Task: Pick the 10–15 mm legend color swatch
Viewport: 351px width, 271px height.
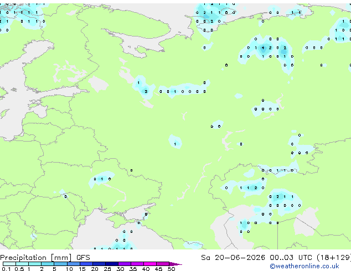Action: 73,264
